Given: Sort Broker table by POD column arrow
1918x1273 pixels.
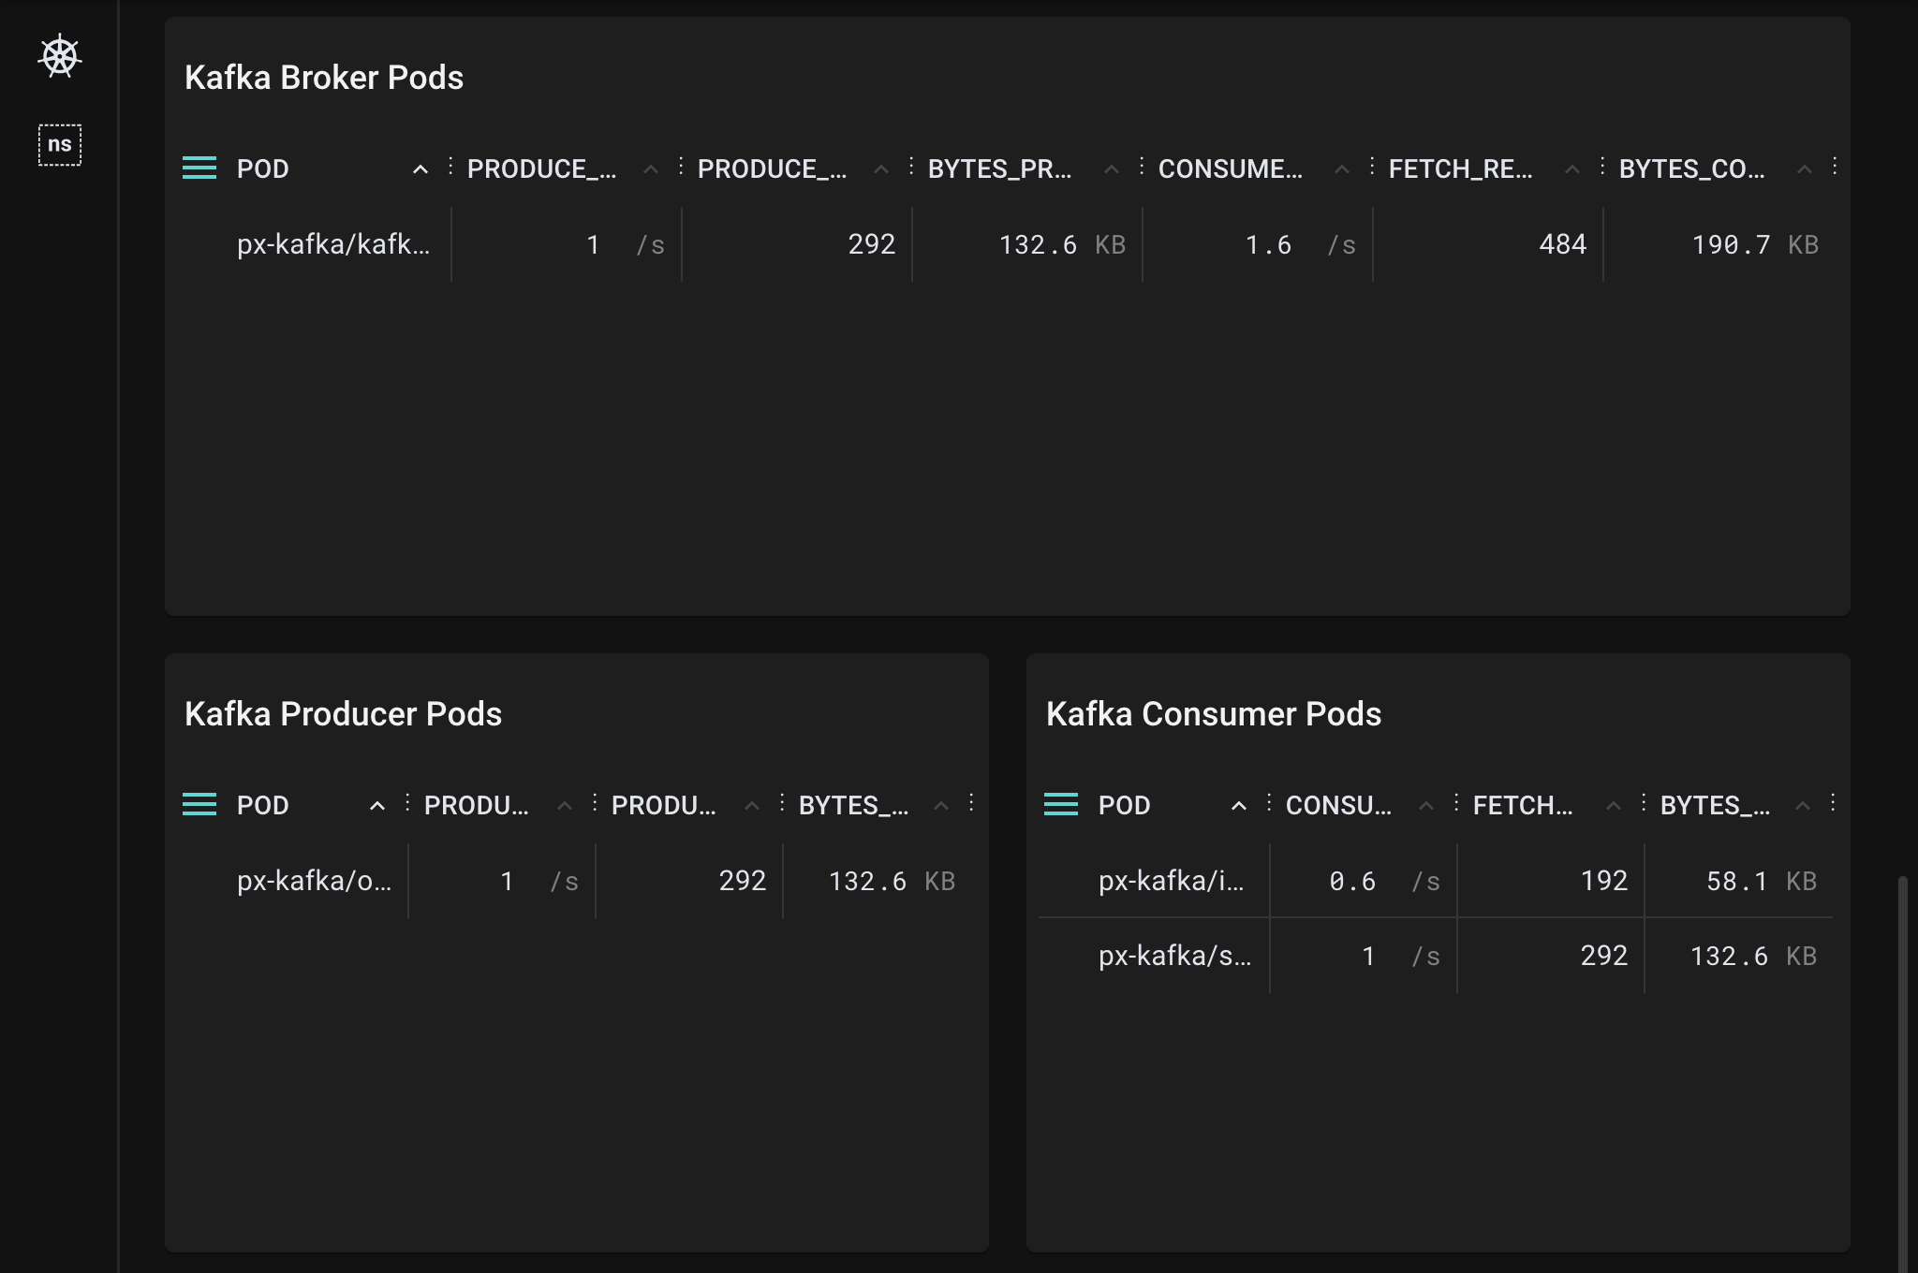Looking at the screenshot, I should click(420, 169).
